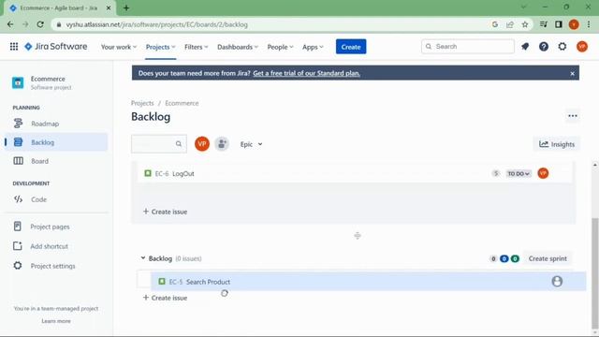Click the sprint divider resize handle
The image size is (599, 337).
point(358,236)
